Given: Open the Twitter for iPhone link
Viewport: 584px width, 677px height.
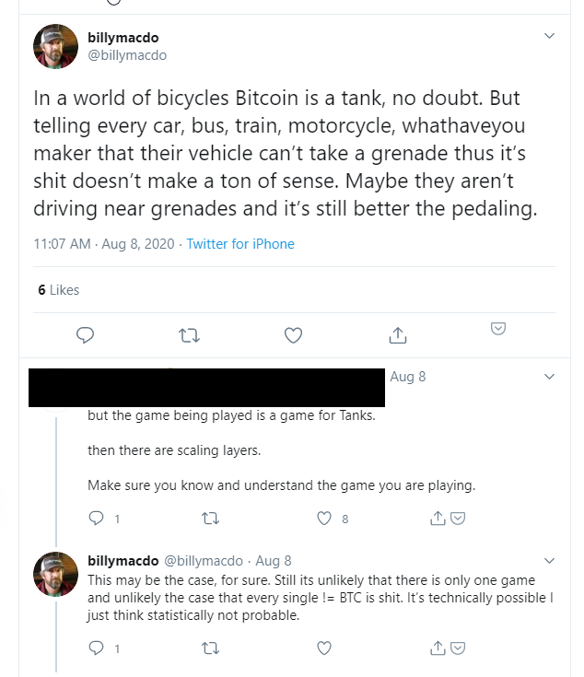Looking at the screenshot, I should pyautogui.click(x=240, y=244).
